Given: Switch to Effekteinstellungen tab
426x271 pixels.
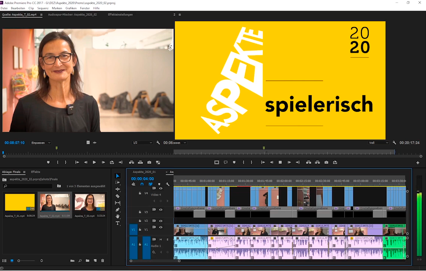Looking at the screenshot, I should click(120, 15).
